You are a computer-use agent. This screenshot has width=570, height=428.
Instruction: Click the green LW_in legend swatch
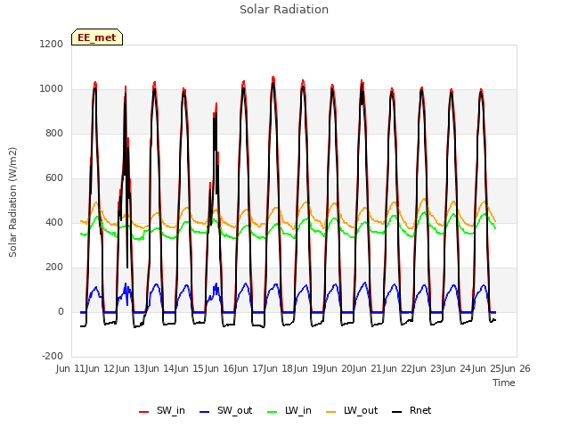(x=273, y=412)
